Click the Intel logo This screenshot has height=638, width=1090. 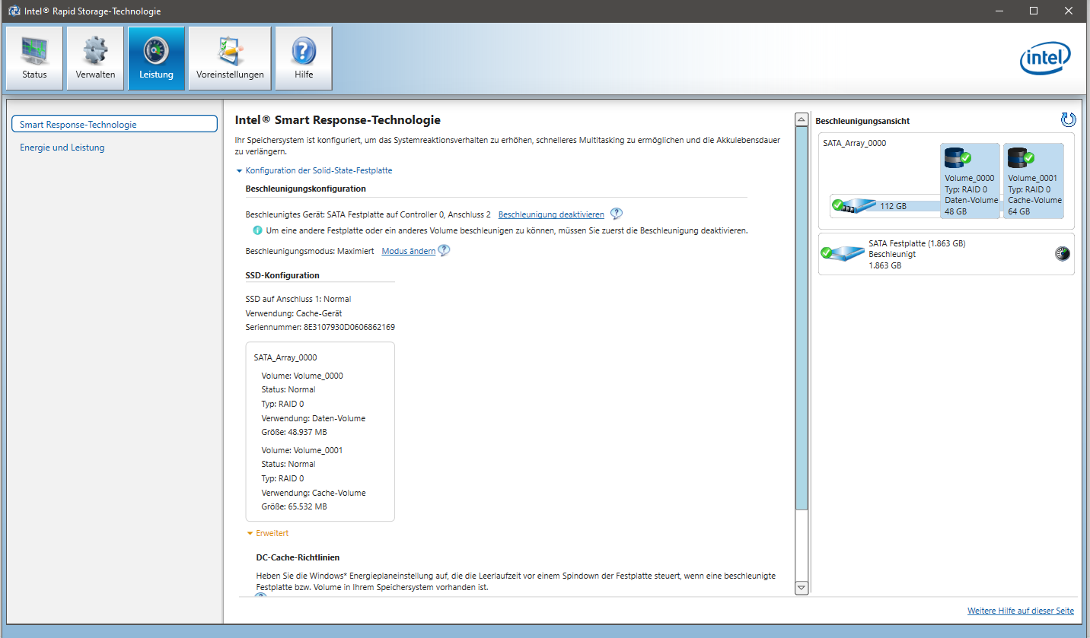click(1045, 59)
